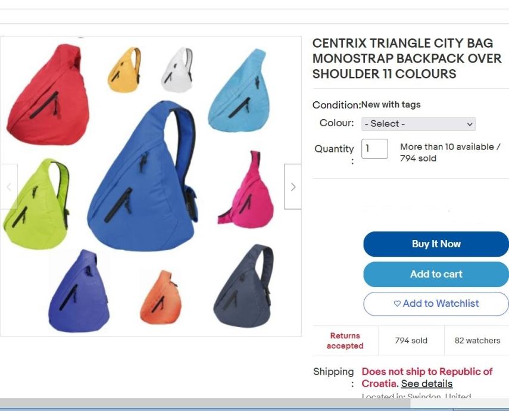Click the navy bag in product image

[x=243, y=286]
